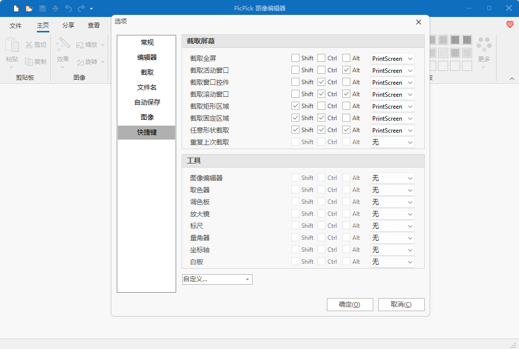Click the 粘贴 paste clipboard icon

tap(12, 44)
